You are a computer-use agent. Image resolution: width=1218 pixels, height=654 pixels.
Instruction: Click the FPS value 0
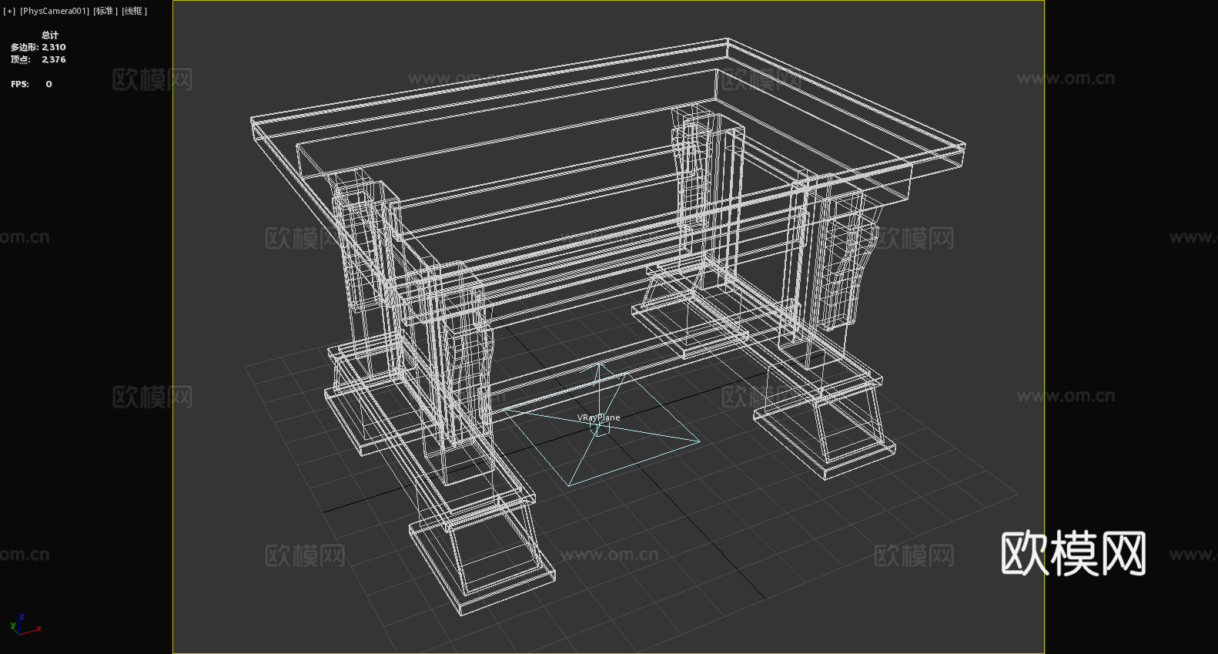click(49, 84)
